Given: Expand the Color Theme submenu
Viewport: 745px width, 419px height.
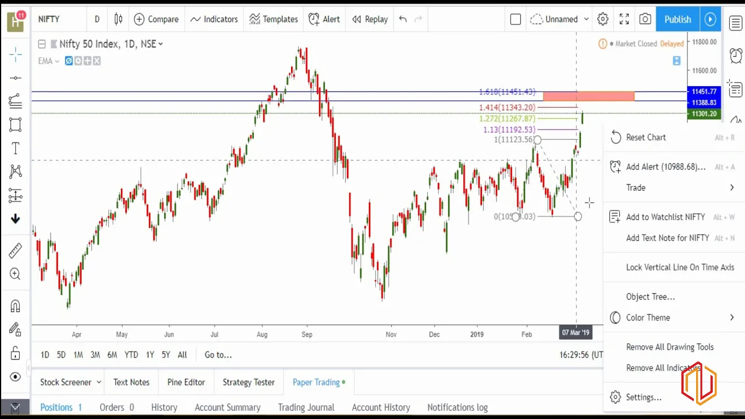Looking at the screenshot, I should (674, 318).
